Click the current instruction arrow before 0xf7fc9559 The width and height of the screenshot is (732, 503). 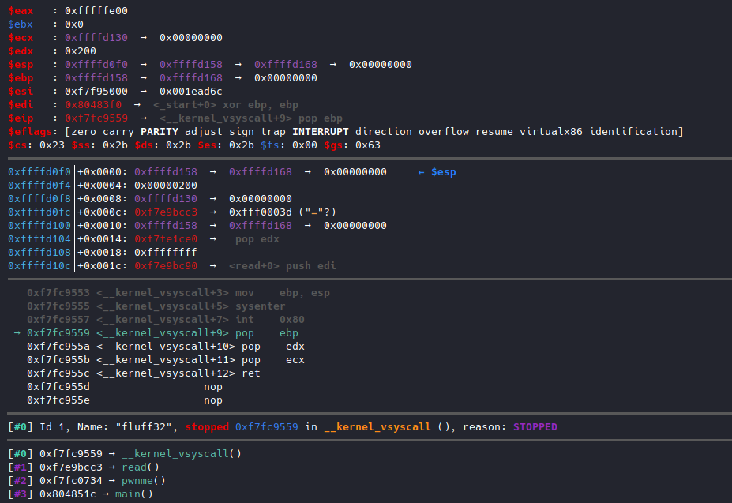click(17, 333)
